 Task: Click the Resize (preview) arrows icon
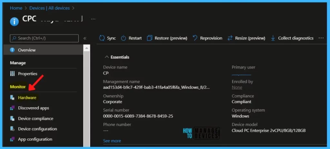pos(230,38)
